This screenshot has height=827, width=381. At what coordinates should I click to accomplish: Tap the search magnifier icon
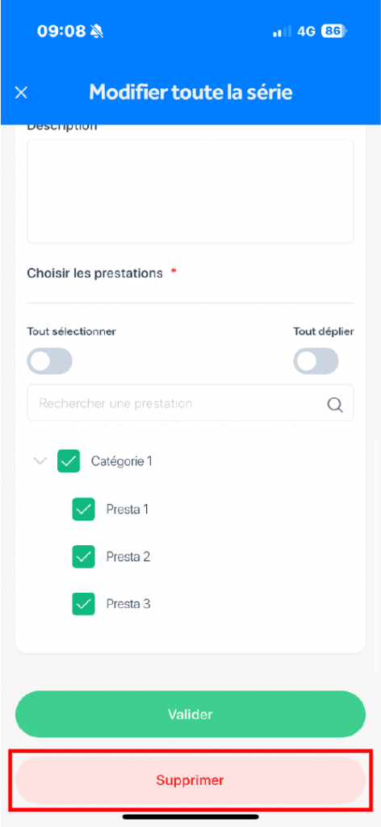coord(335,405)
